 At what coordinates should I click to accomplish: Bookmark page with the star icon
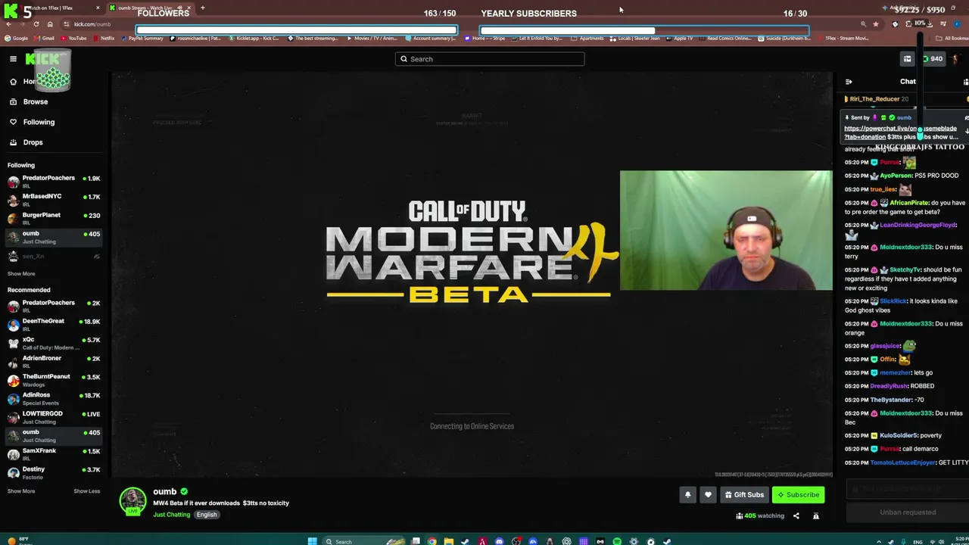pos(876,24)
